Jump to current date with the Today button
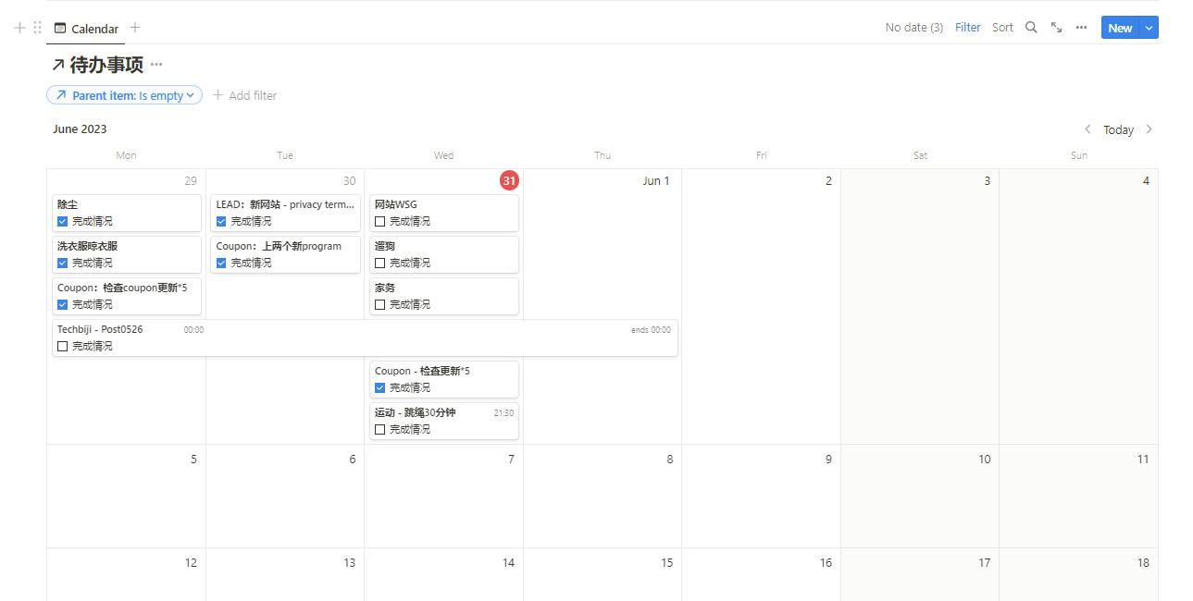1193x601 pixels. point(1118,129)
